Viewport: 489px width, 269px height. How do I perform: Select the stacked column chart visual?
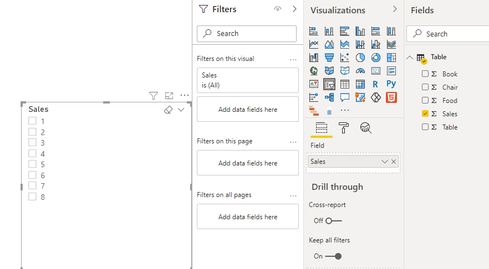(329, 31)
